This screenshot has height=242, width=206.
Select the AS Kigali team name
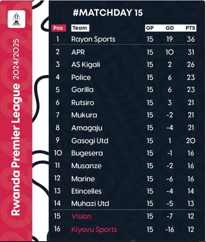(86, 64)
